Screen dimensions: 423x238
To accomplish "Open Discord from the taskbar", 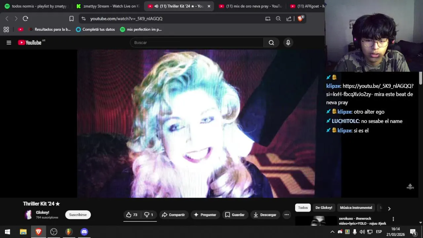I will [x=84, y=232].
